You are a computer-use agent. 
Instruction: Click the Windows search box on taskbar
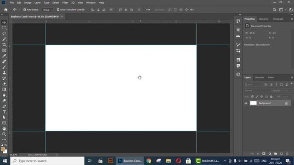pos(47,161)
